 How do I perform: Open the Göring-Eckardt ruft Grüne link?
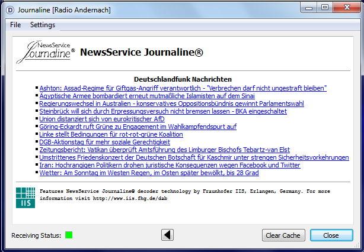(138, 127)
